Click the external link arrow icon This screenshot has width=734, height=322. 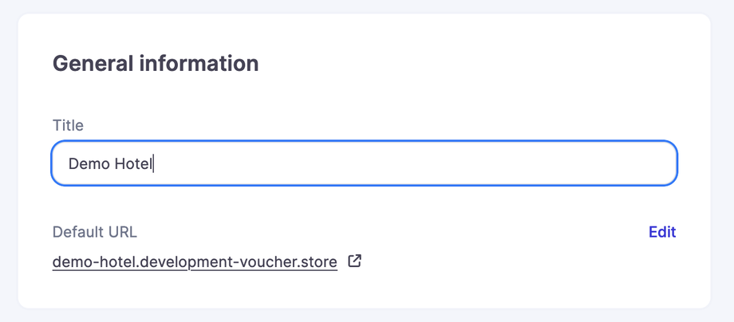tap(355, 261)
